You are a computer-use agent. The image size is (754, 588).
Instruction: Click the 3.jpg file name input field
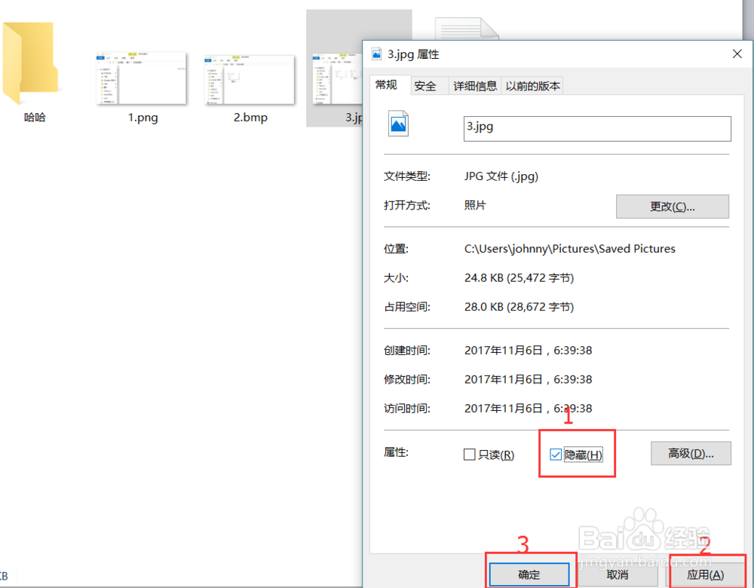click(x=596, y=128)
